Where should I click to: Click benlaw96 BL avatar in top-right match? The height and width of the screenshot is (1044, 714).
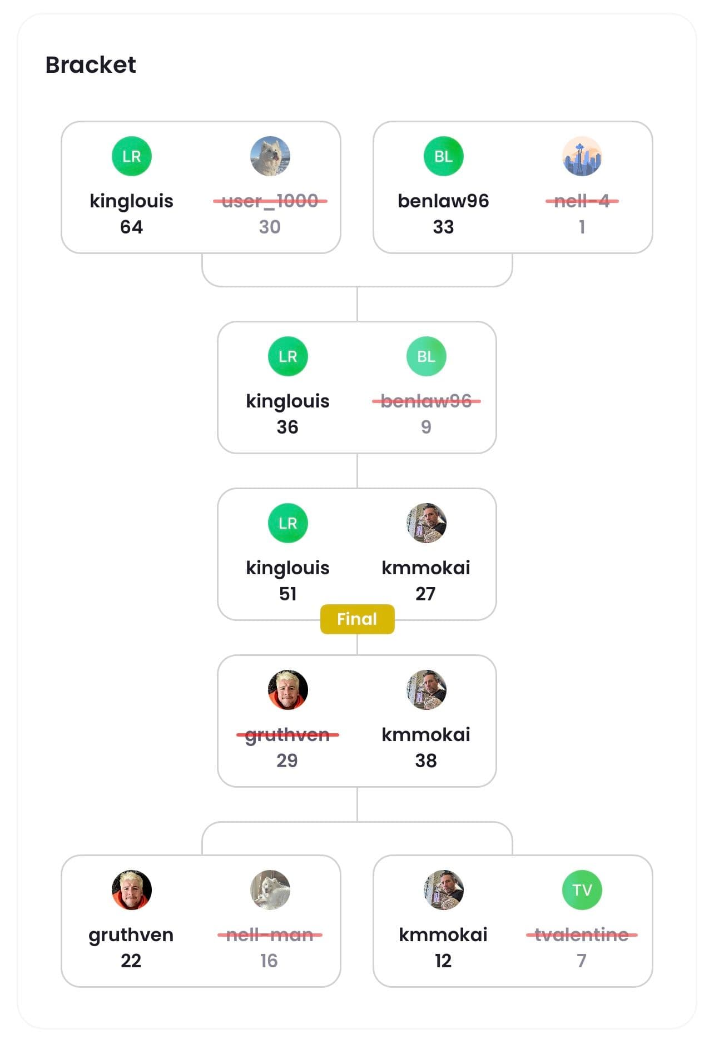pos(443,156)
